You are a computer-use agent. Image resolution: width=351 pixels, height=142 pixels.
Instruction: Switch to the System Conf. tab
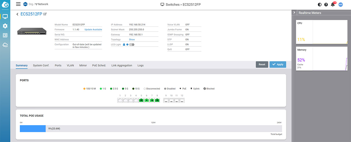[x=41, y=65]
